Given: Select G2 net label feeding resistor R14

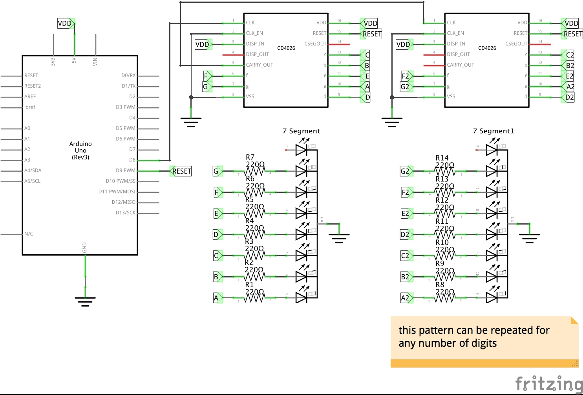Looking at the screenshot, I should (407, 171).
